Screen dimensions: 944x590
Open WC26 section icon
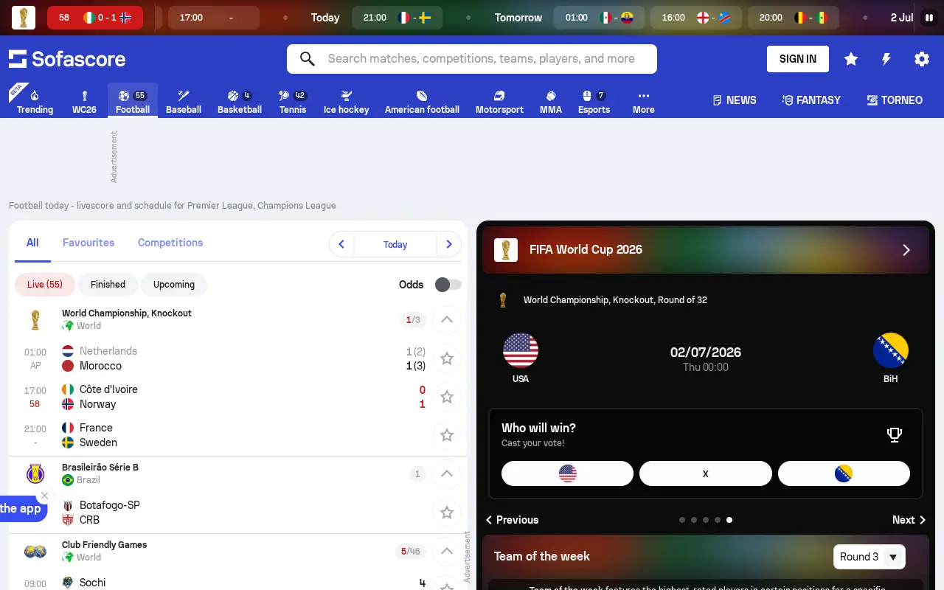click(84, 101)
